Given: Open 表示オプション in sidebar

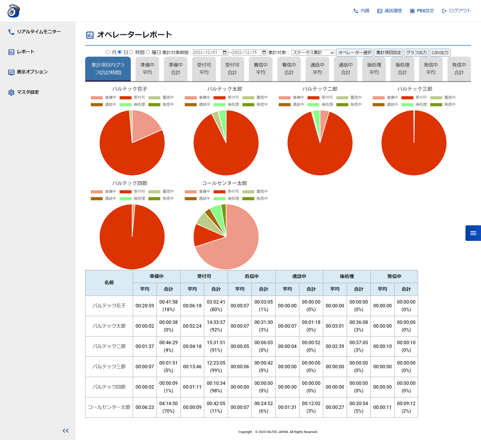Looking at the screenshot, I should click(32, 72).
